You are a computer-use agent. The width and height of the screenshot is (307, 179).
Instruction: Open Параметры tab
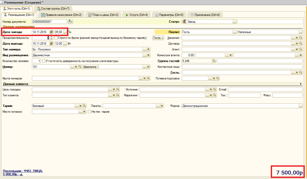click(169, 15)
